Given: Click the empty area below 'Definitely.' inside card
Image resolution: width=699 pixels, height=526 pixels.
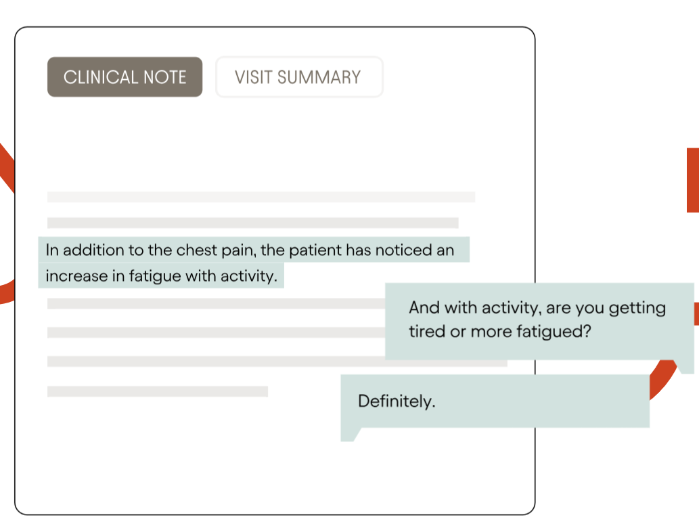Looking at the screenshot, I should tap(267, 473).
